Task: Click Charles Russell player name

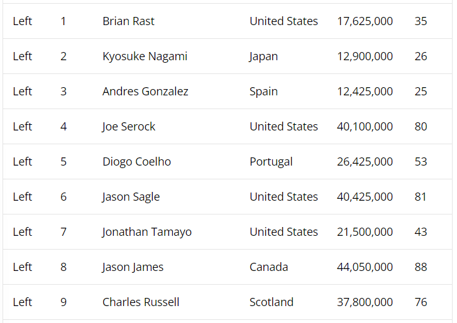Action: (141, 302)
